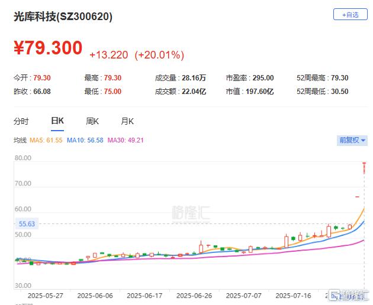
Task: Open the 周K weekly chart tab
Action: (x=92, y=121)
